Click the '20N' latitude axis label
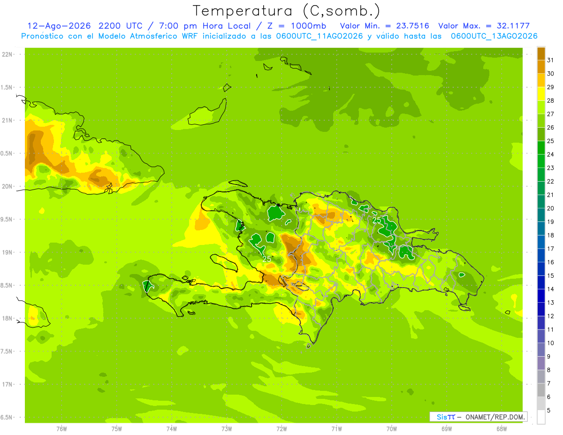563x435 pixels. click(x=7, y=186)
